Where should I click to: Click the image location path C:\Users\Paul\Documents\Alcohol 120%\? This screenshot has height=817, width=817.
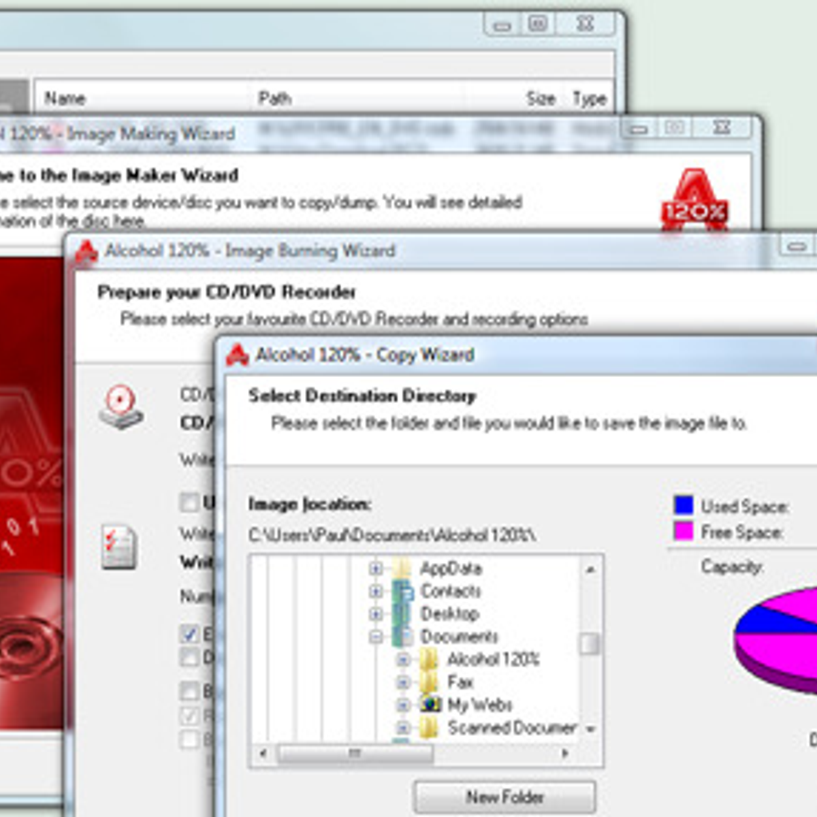[392, 535]
